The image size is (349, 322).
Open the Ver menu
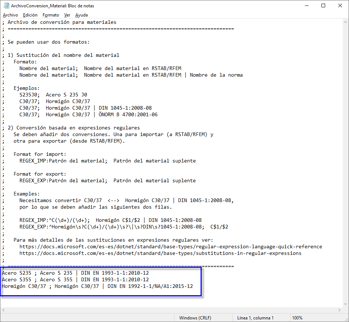pyautogui.click(x=67, y=15)
